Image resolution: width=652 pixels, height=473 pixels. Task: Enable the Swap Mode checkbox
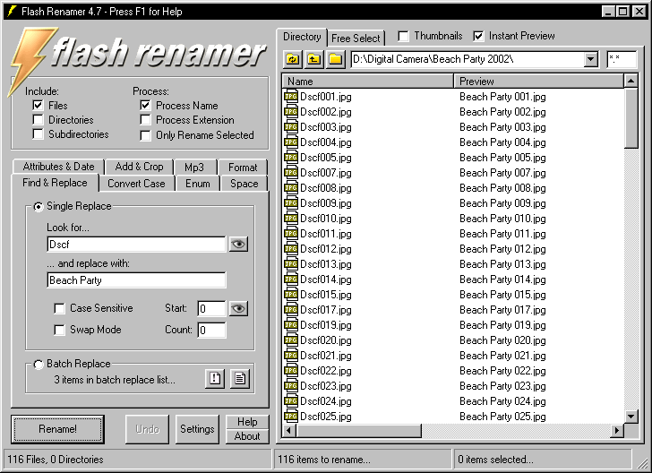59,330
